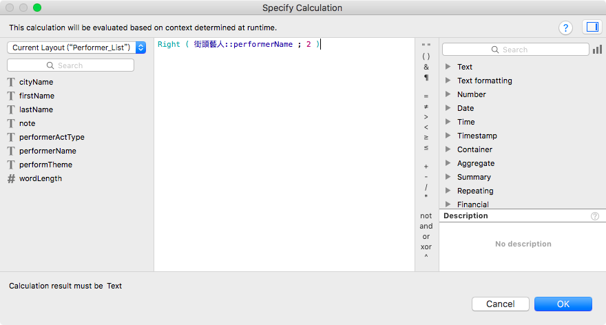Image resolution: width=606 pixels, height=325 pixels.
Task: Insert the greater-than-or-equal operator
Action: tap(426, 138)
